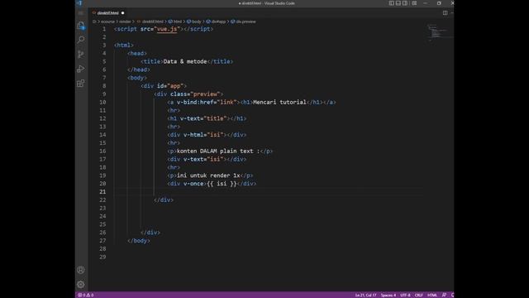Toggle primary side bar layout icon
Screen dimensions: 529x298
point(391,3)
